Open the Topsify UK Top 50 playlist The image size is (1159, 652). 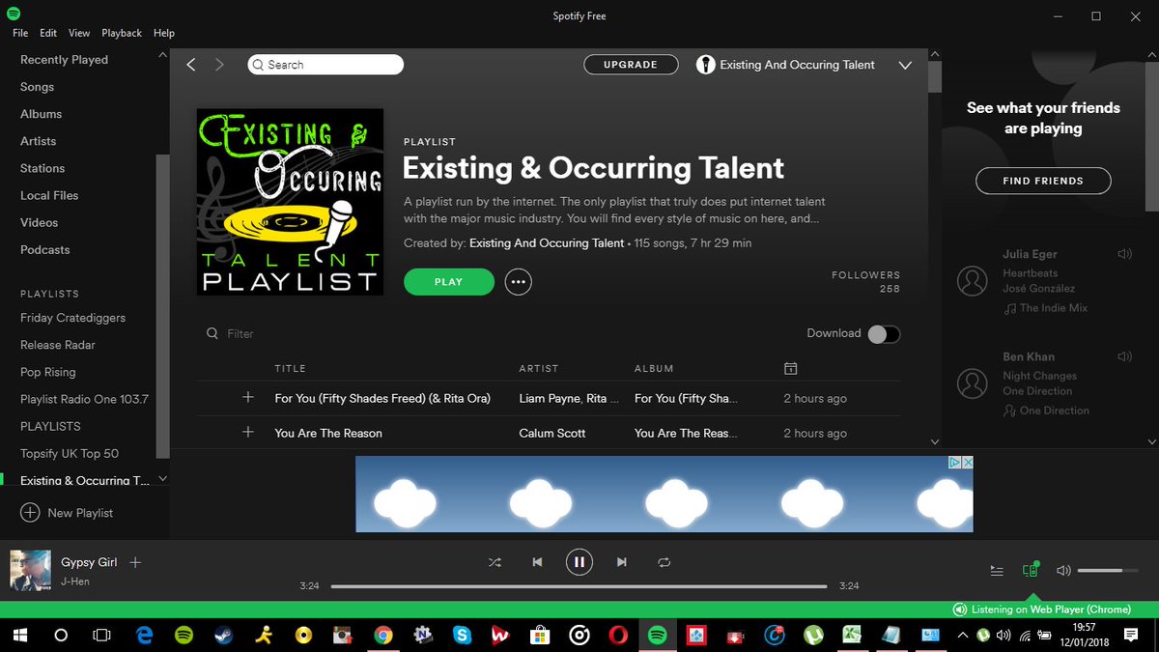click(70, 453)
